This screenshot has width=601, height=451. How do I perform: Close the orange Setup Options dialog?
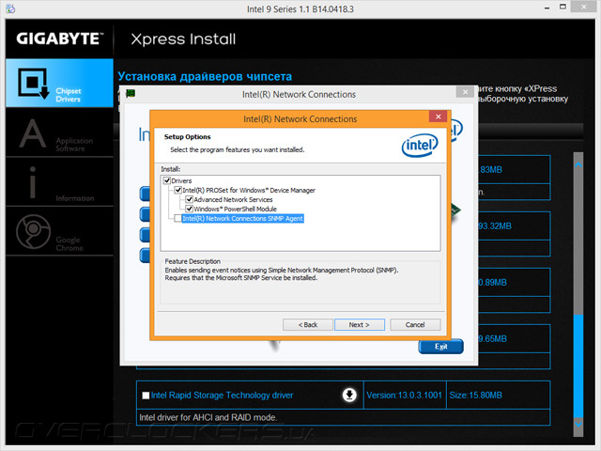439,117
